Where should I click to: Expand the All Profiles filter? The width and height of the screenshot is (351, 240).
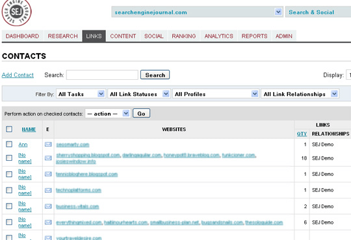[x=215, y=94]
